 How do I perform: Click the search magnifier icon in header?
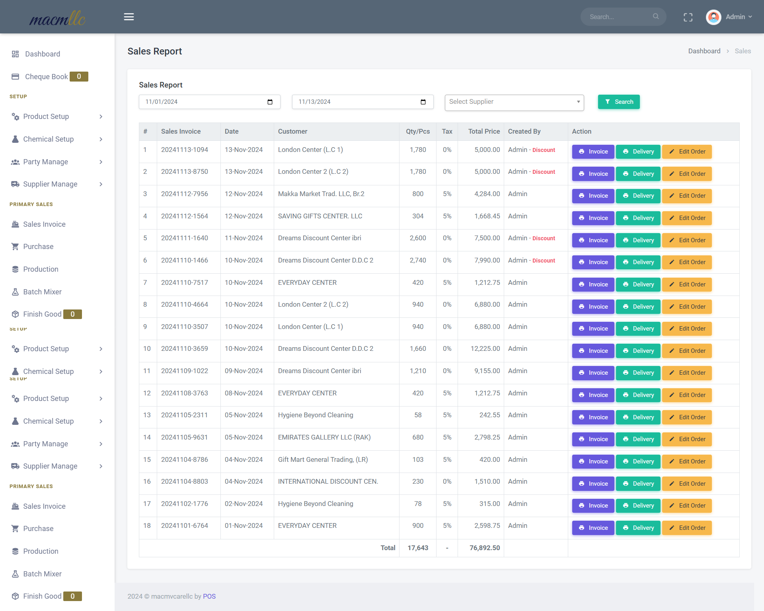coord(656,16)
